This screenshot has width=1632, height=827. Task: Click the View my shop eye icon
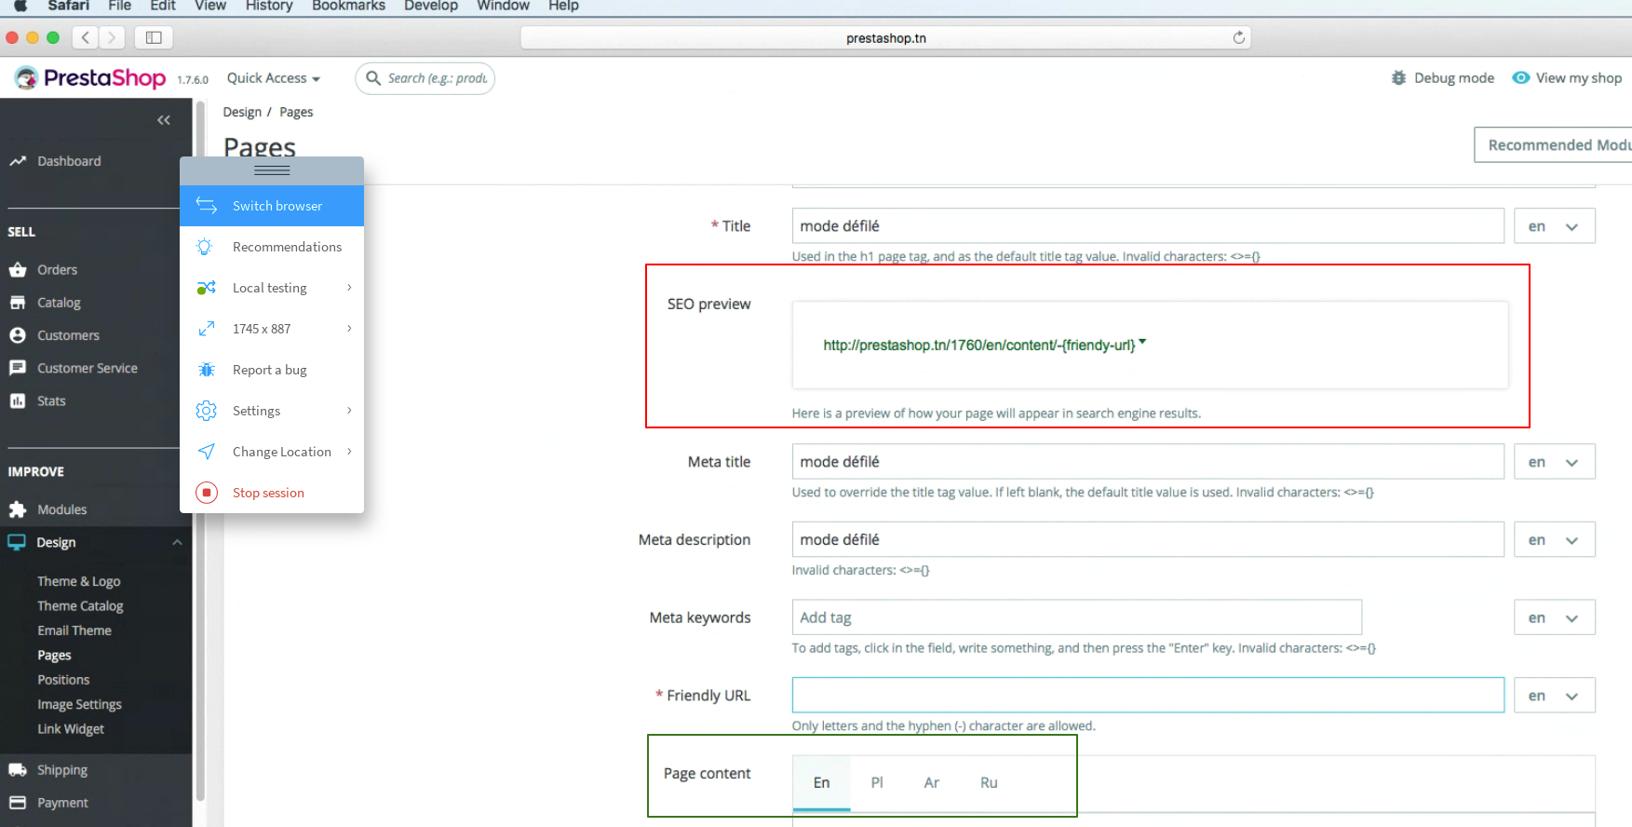tap(1520, 78)
